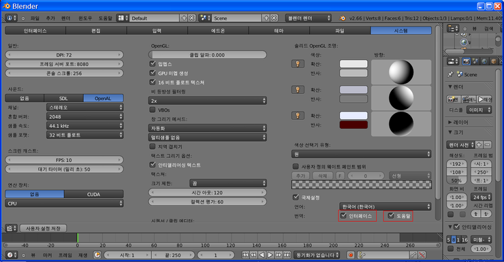Toggle the preview range clock icon in timeline
This screenshot has height=262, width=504.
(x=97, y=255)
